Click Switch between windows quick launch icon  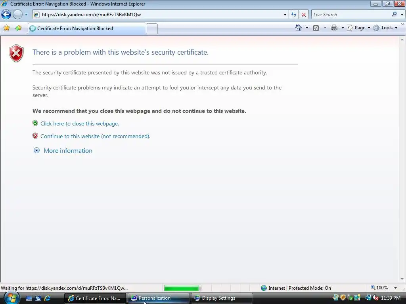38,298
